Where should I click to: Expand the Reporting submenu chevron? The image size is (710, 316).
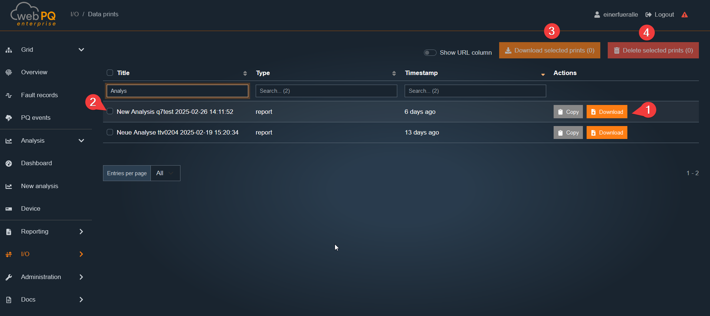pos(81,232)
